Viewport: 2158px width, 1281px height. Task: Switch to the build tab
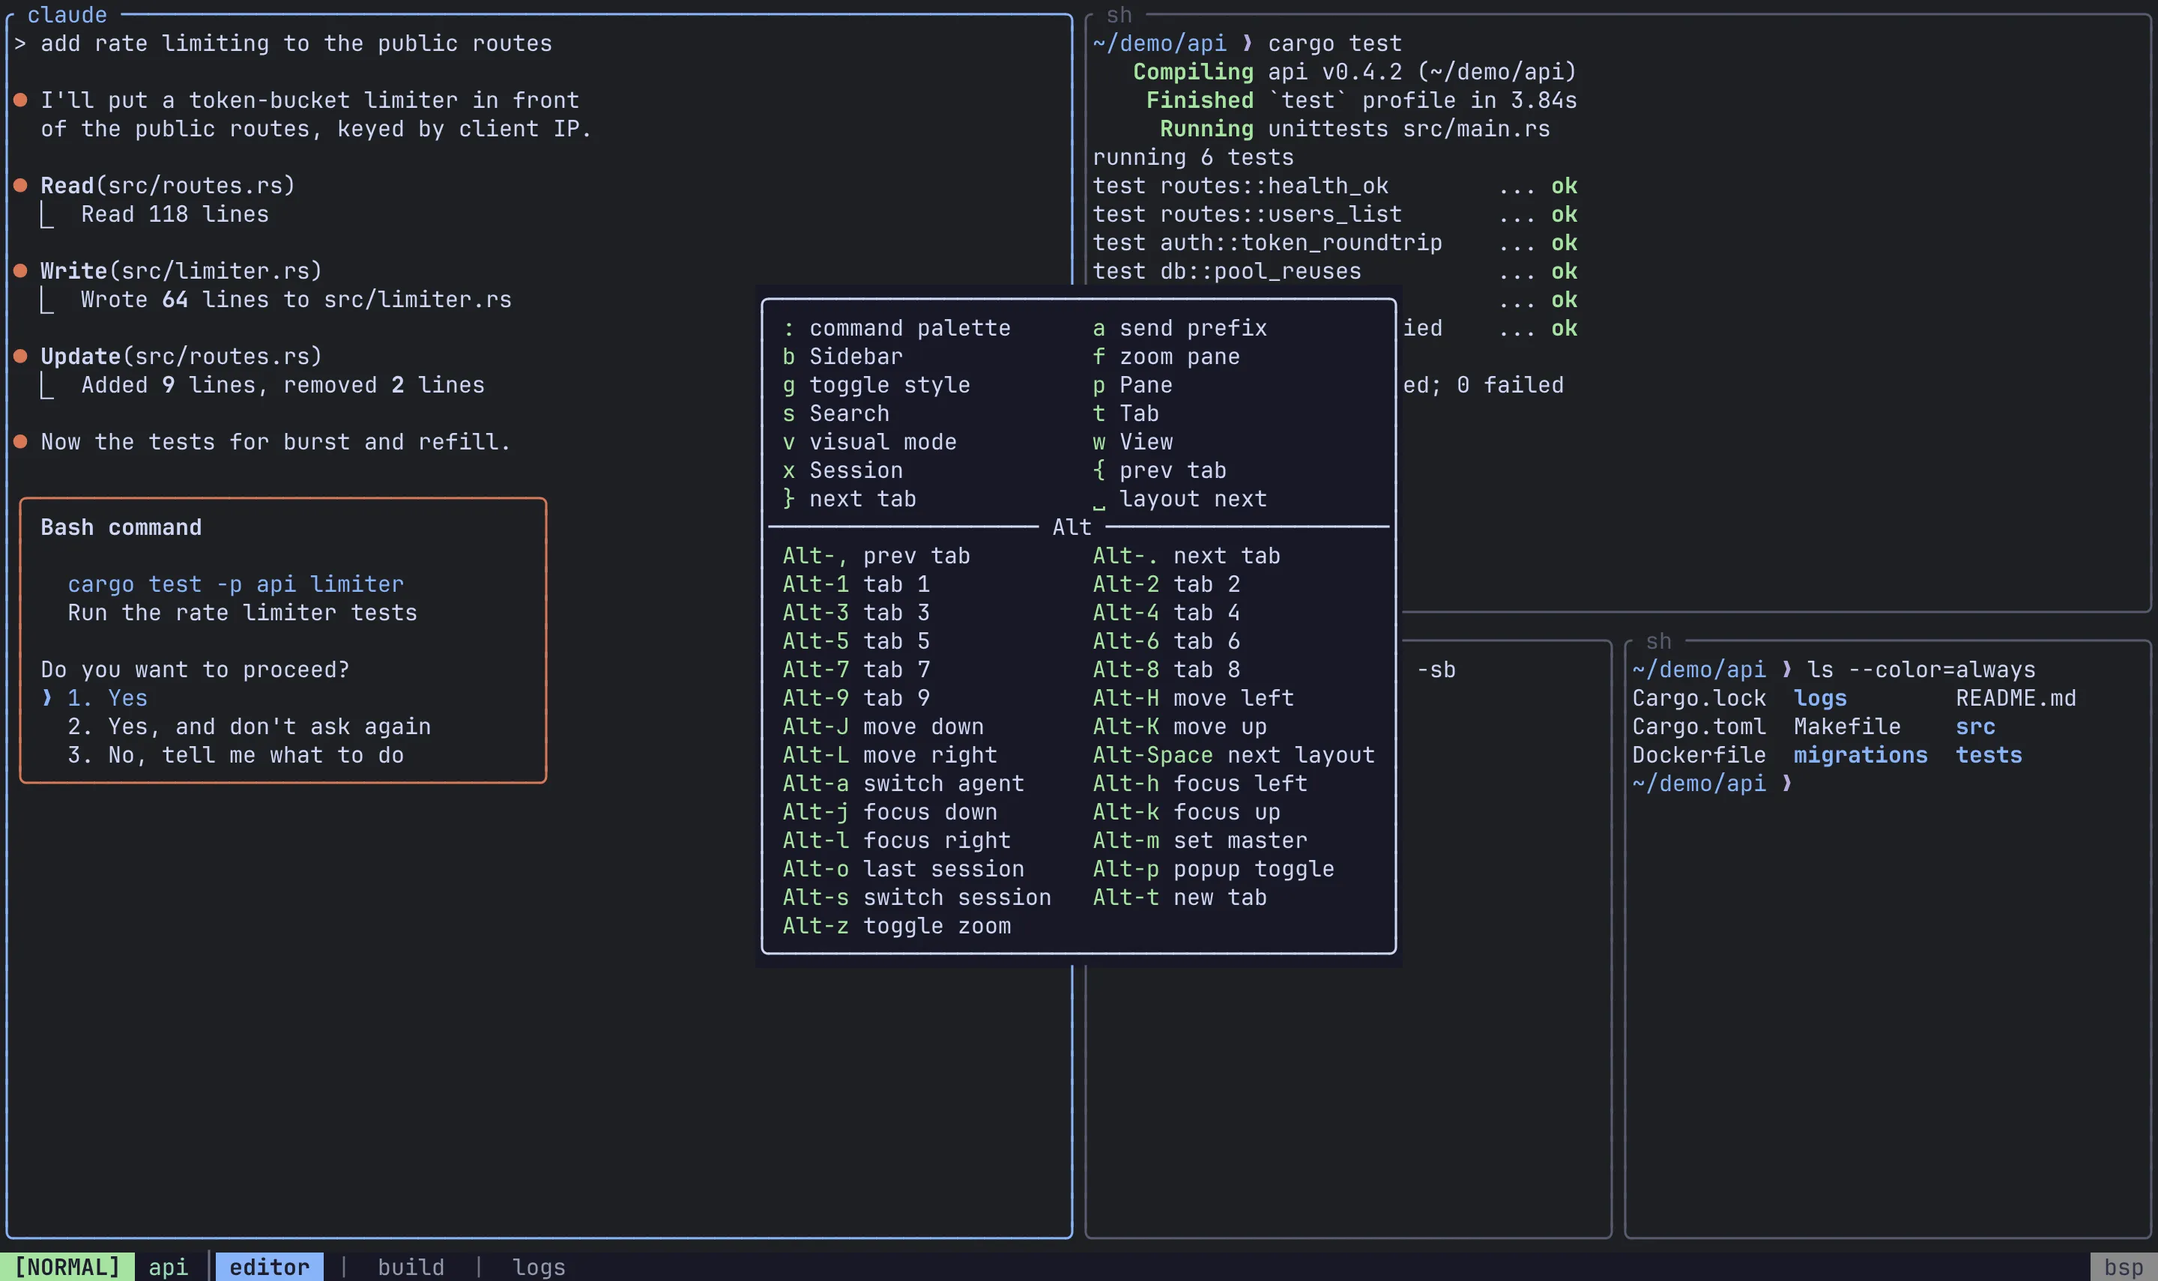point(411,1266)
